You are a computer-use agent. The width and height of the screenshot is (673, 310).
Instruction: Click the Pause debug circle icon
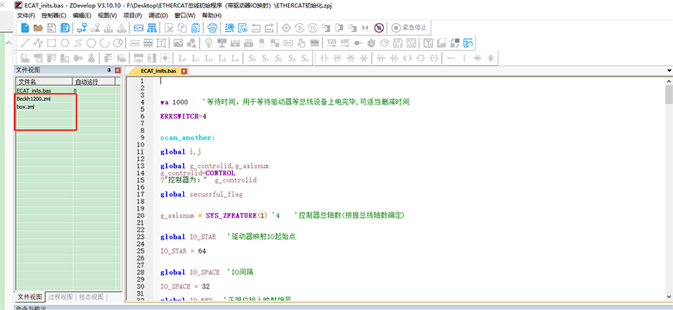click(313, 28)
